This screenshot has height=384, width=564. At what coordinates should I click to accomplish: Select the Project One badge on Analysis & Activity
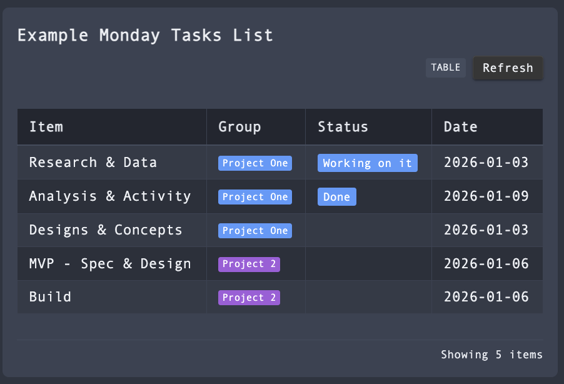(x=255, y=196)
